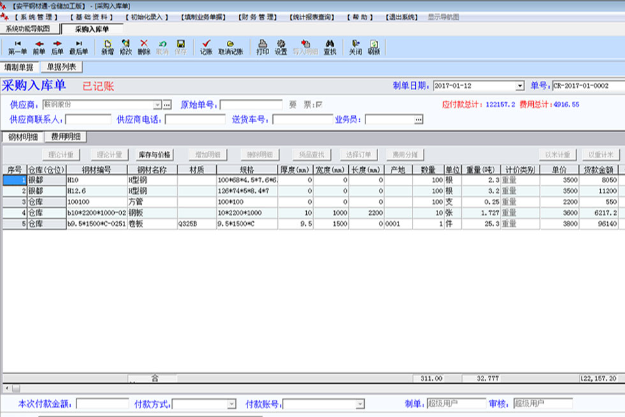Open the 帮助 menu

(x=360, y=17)
